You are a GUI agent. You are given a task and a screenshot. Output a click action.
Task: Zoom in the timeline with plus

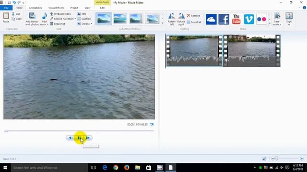point(302,159)
